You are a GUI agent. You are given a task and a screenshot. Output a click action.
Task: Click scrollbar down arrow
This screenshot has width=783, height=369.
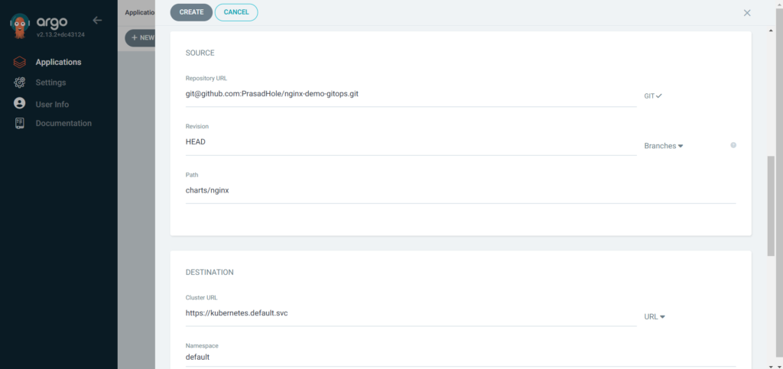click(x=771, y=365)
